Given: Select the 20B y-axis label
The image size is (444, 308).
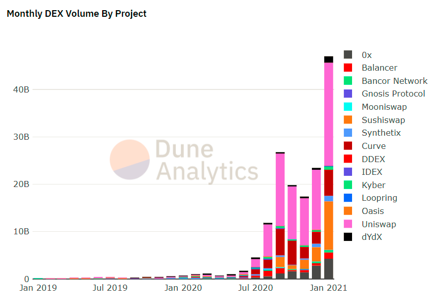Looking at the screenshot, I should [21, 184].
